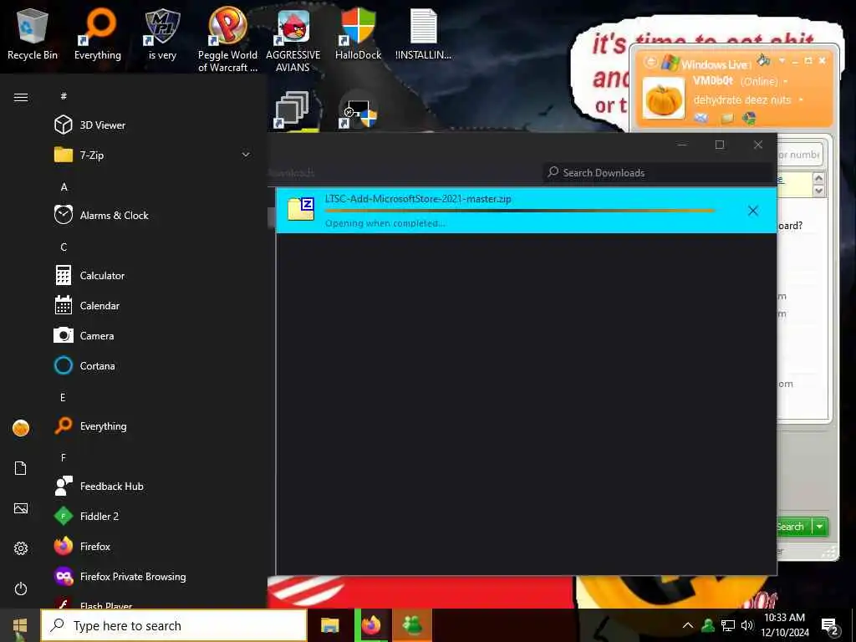Jump to letter F section header
The image size is (856, 642).
(x=64, y=457)
